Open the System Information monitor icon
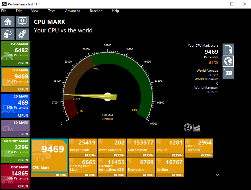Viewport: 251px width, 190px height. (22, 21)
